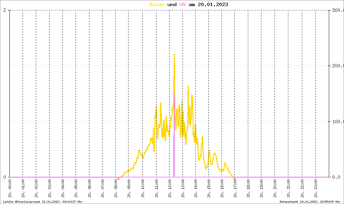Viewport: 344px width, 204px height.
Task: Click the red sunset marker "U"
Action: pos(234,179)
